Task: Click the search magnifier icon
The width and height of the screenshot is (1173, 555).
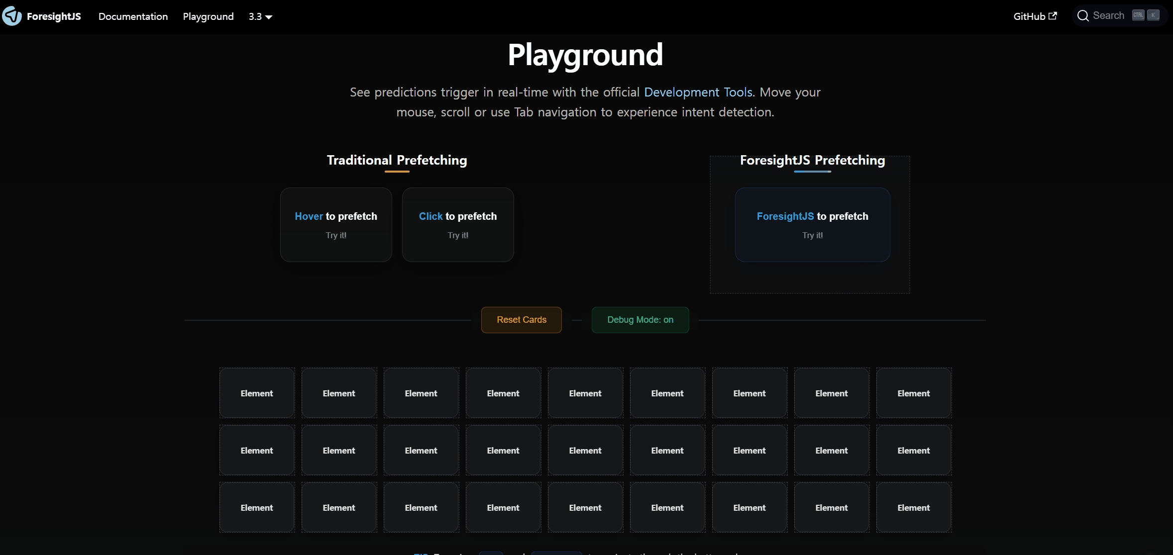Action: (x=1083, y=16)
